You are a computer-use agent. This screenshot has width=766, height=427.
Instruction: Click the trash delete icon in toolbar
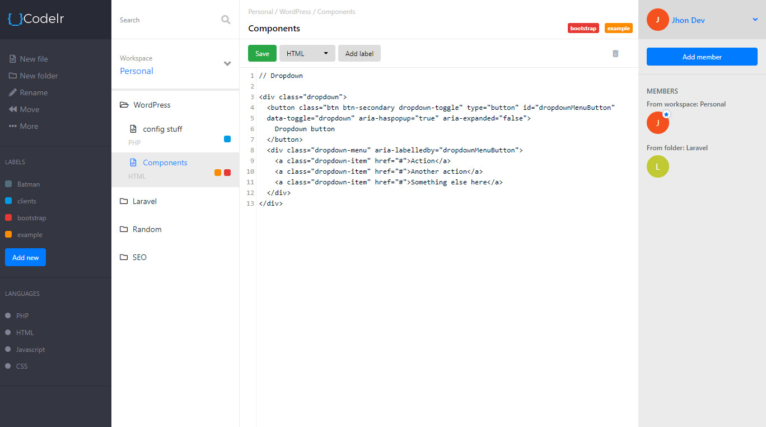[615, 54]
